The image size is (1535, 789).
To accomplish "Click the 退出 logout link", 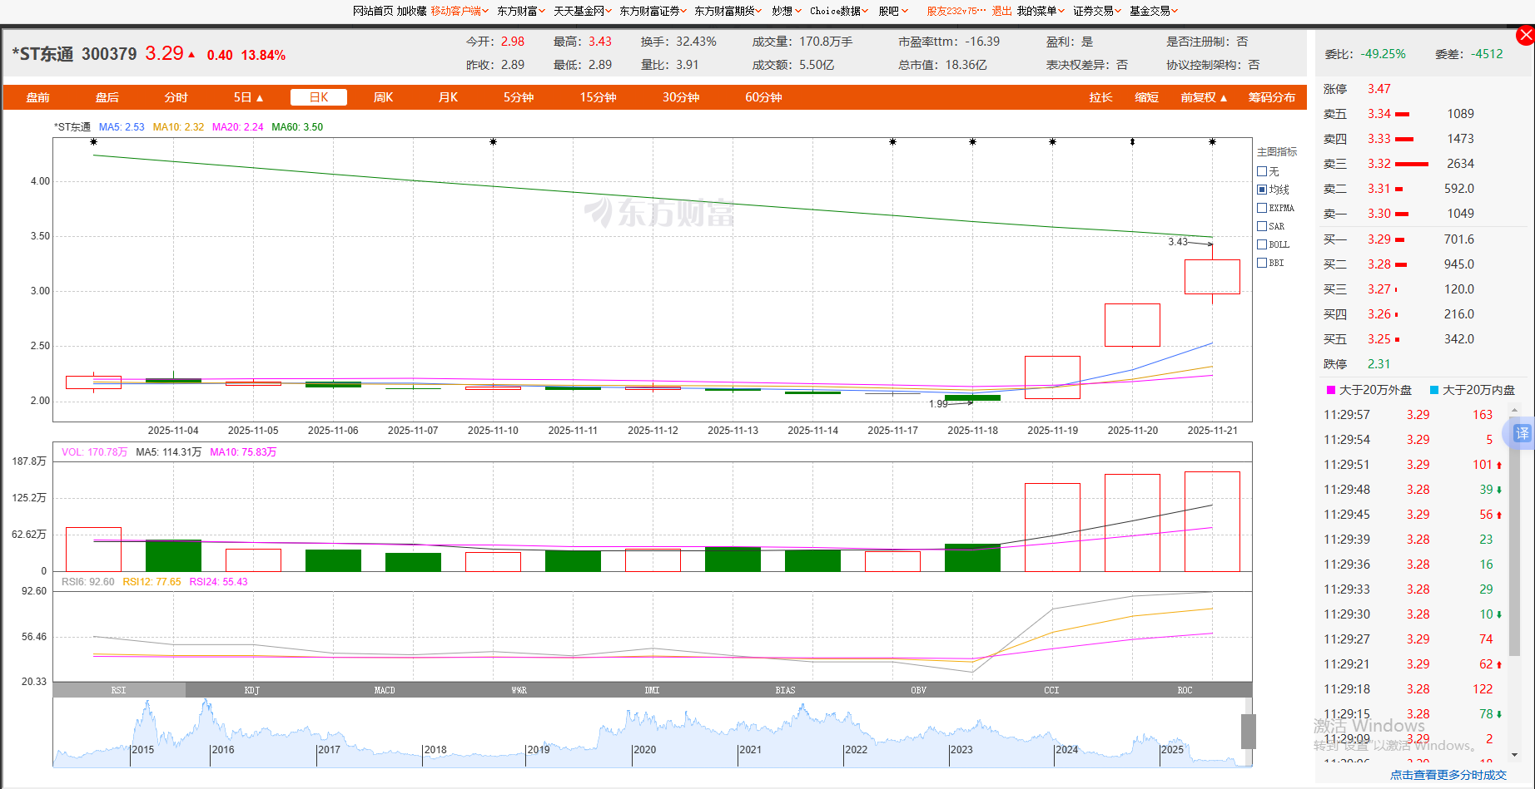I will tap(1001, 11).
